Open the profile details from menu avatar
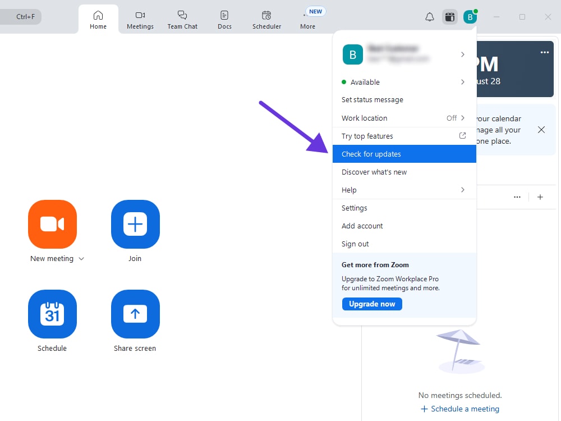561x421 pixels. click(352, 54)
